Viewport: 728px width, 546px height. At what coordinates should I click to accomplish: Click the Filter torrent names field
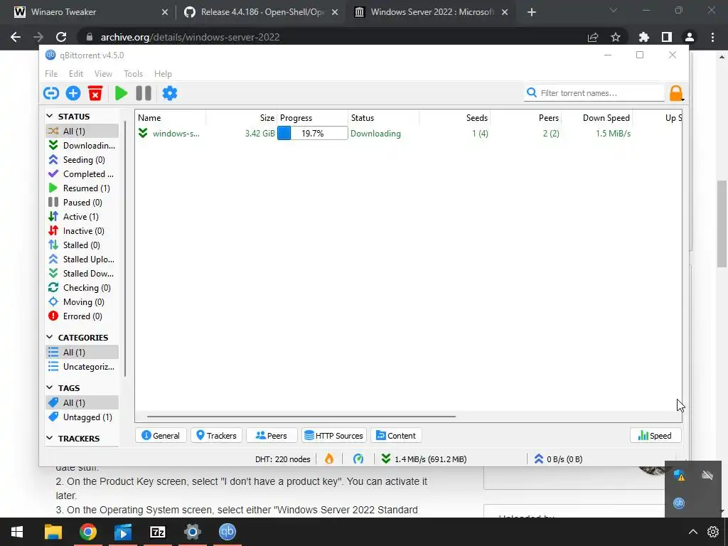point(594,93)
